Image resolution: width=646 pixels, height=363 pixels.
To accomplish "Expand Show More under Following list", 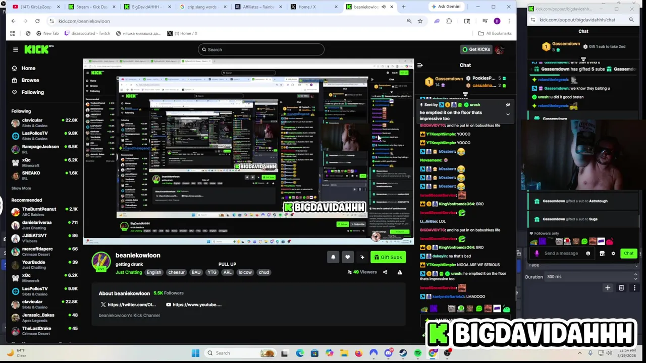I will pos(21,188).
